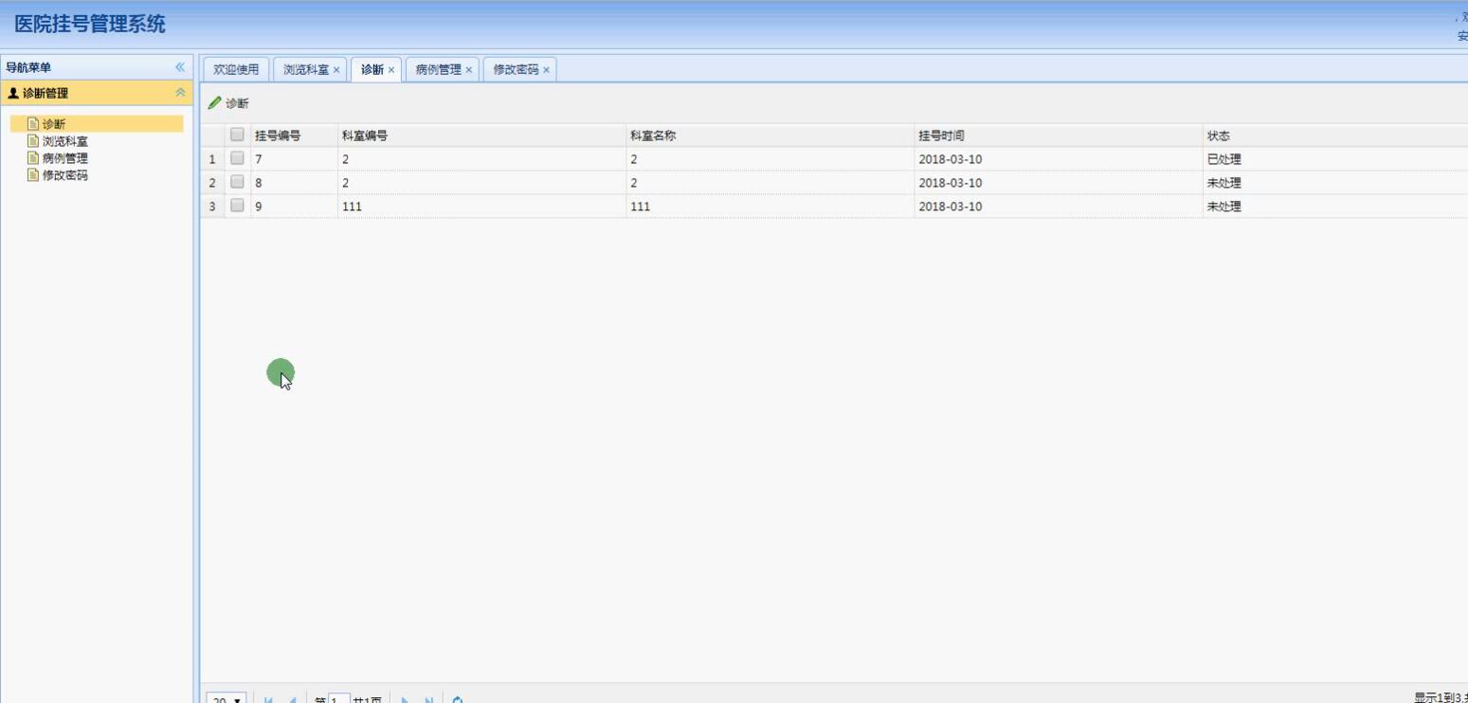The height and width of the screenshot is (703, 1468).
Task: Click the document icon beside 浏览科室
Action: pyautogui.click(x=33, y=141)
